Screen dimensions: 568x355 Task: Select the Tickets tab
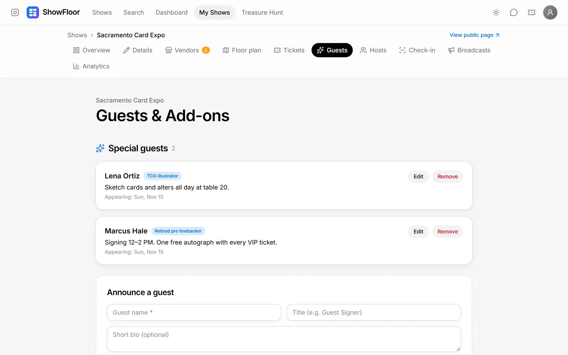point(289,50)
